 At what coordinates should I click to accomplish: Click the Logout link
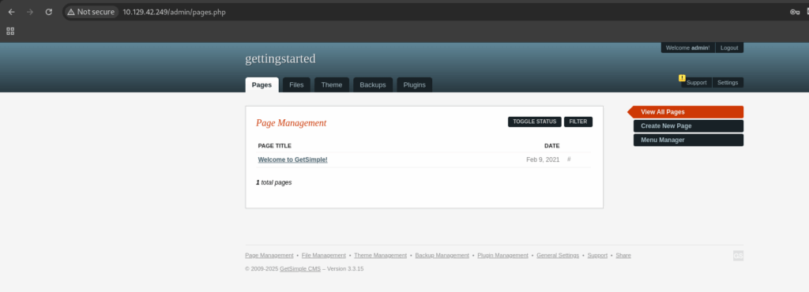click(729, 47)
